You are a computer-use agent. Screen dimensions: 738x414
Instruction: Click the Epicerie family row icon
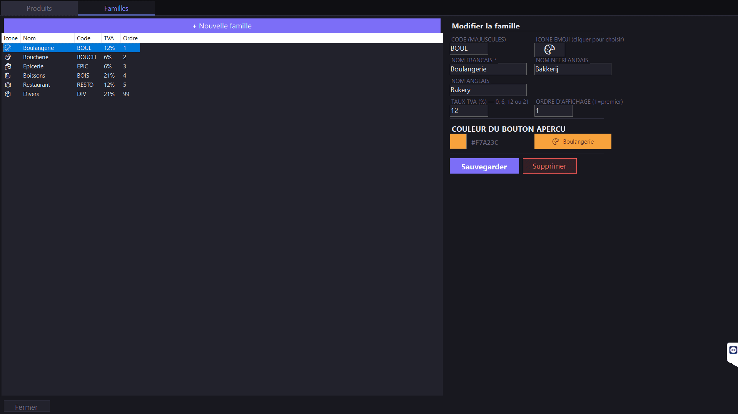[8, 66]
